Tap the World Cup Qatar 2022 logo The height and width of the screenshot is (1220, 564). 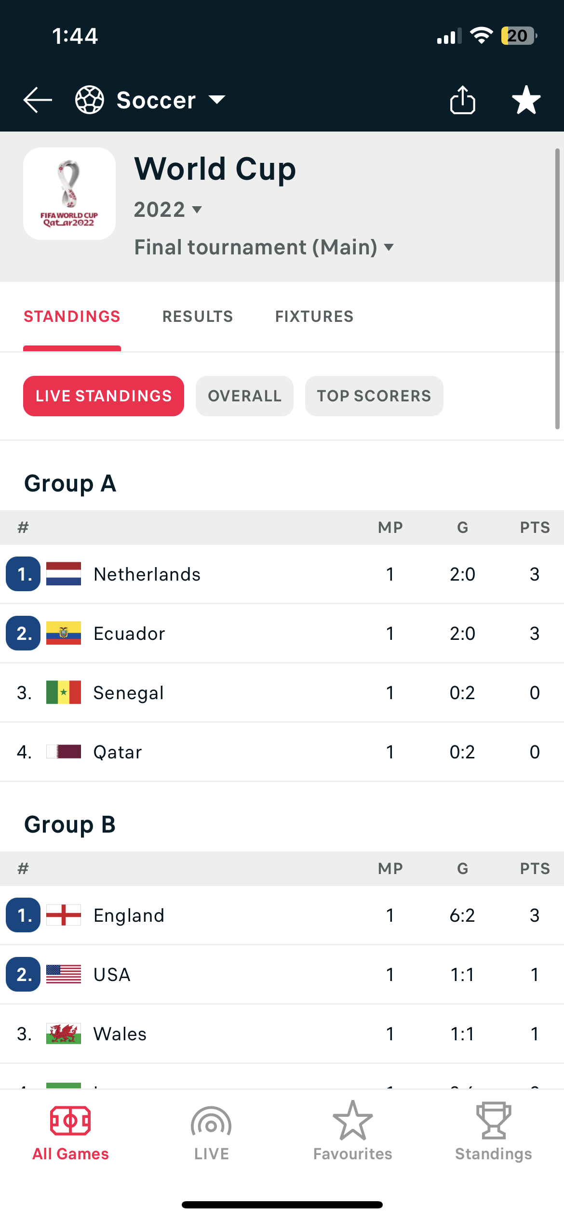[69, 194]
